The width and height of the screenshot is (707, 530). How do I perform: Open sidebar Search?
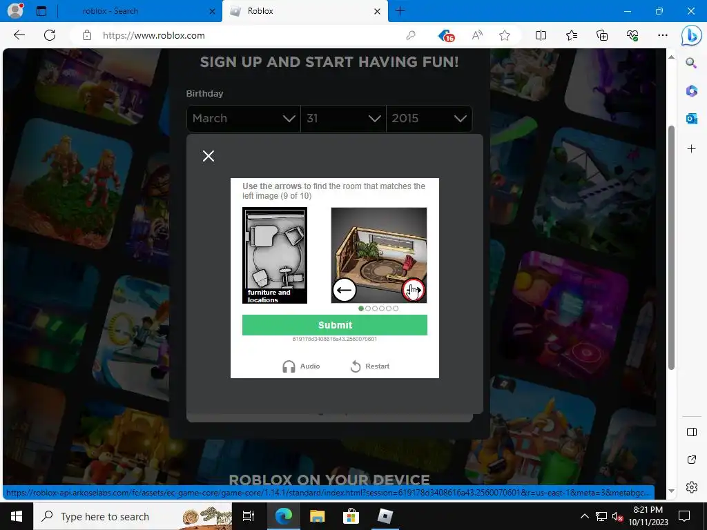(x=691, y=63)
